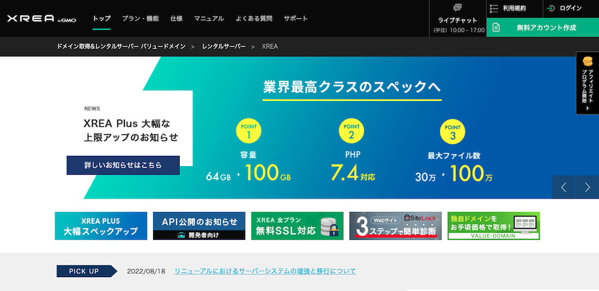Open XREA PLUS 大幅スペックアップ banner
The image size is (599, 291).
(101, 226)
